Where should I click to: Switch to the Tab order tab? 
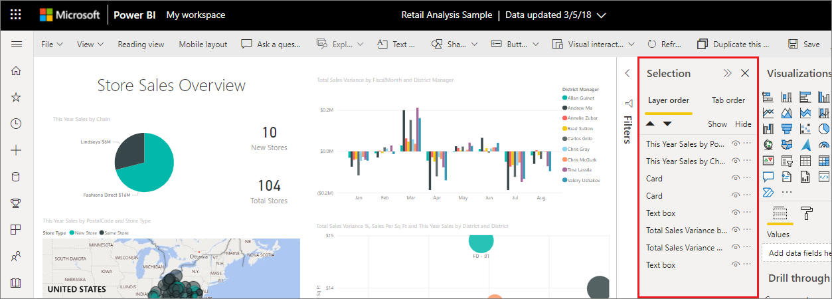(x=728, y=100)
